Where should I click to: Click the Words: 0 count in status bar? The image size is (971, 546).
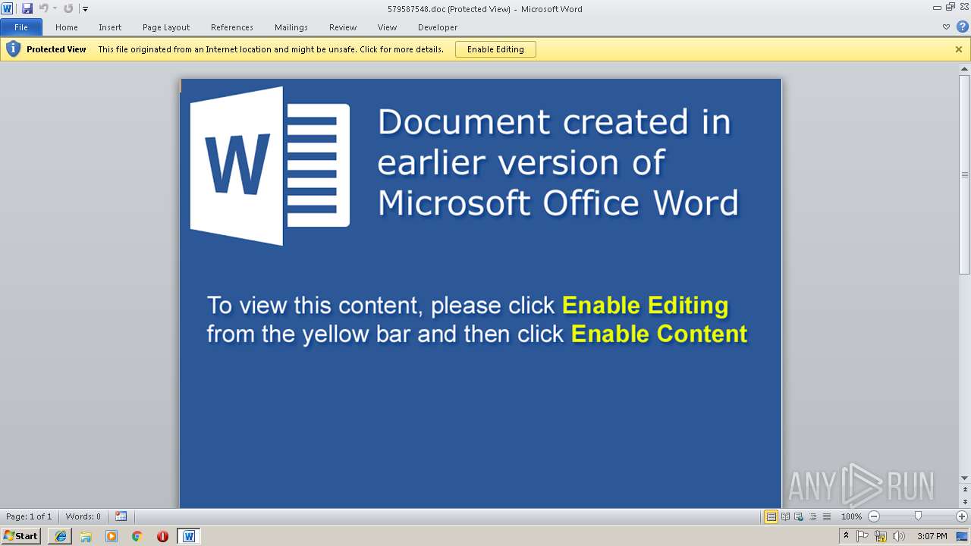click(x=83, y=516)
